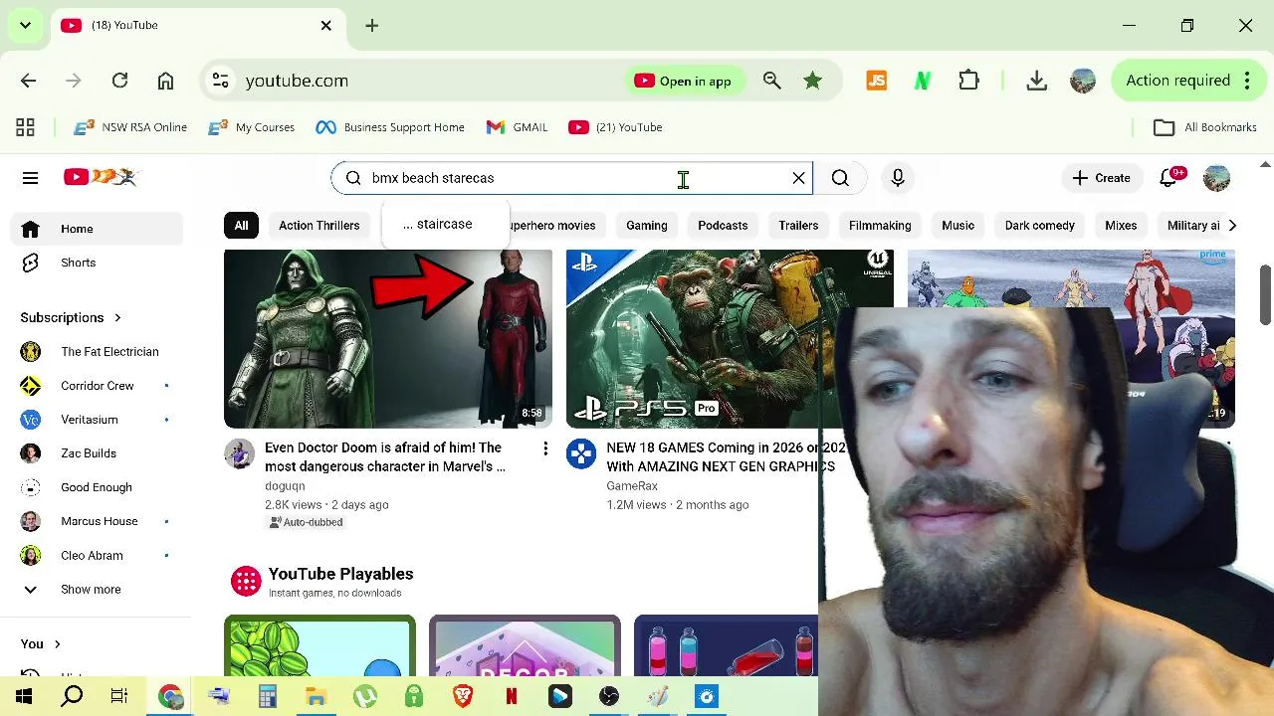Open GMAIL bookmark

click(517, 127)
